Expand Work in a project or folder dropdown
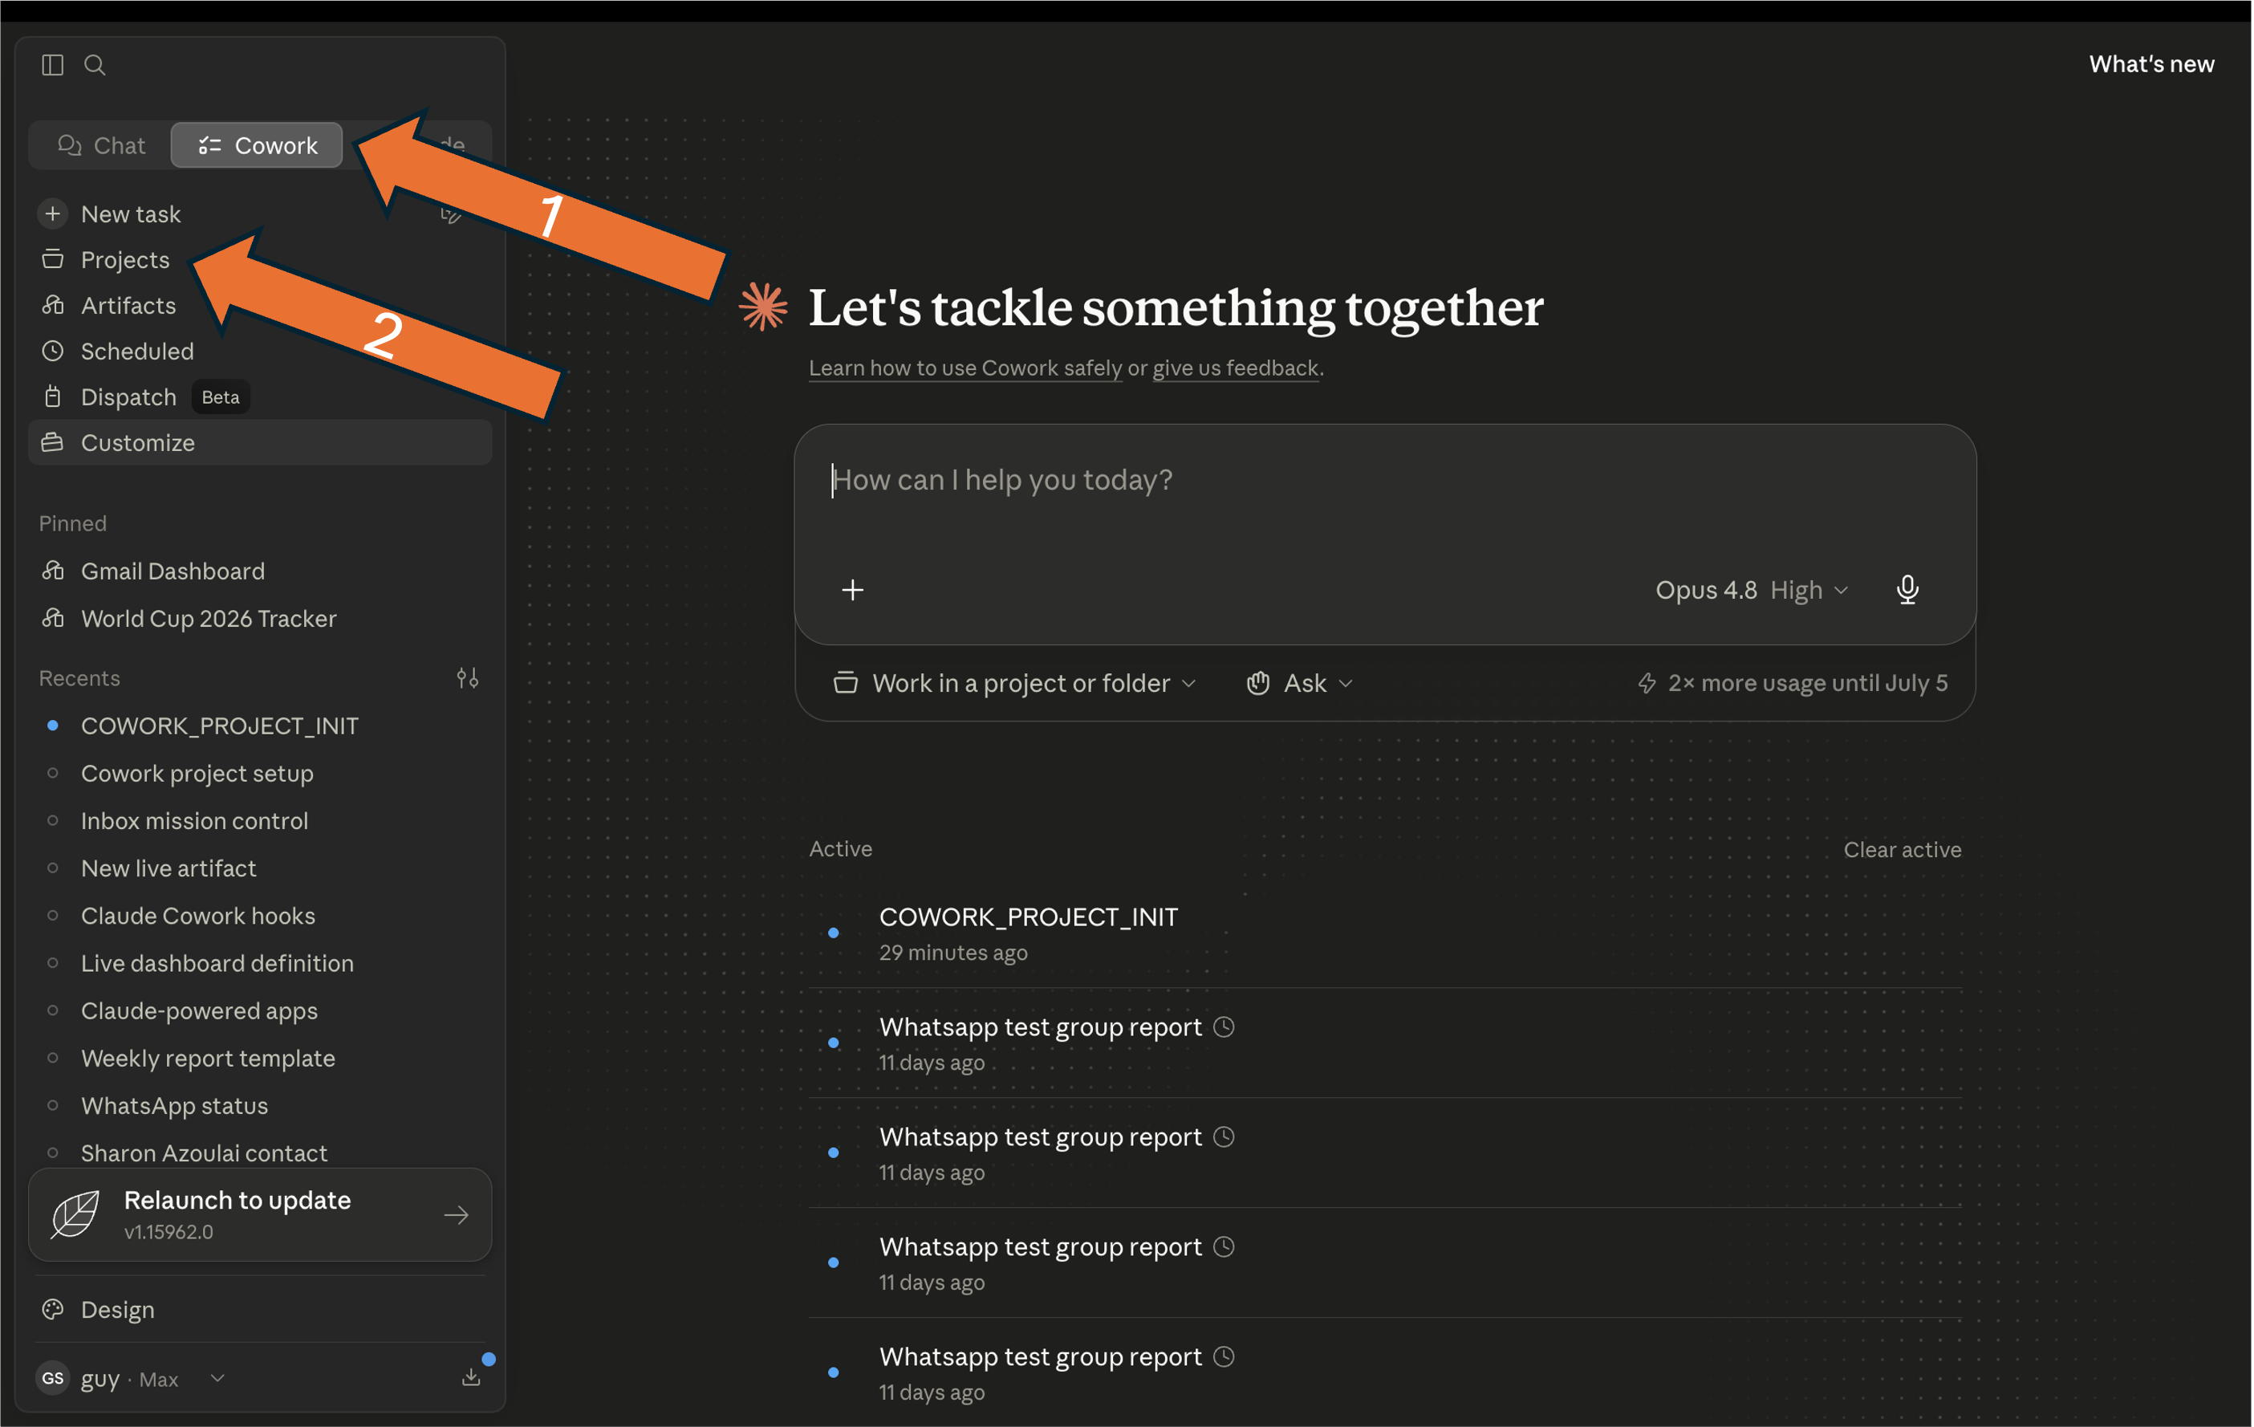 (x=1015, y=684)
